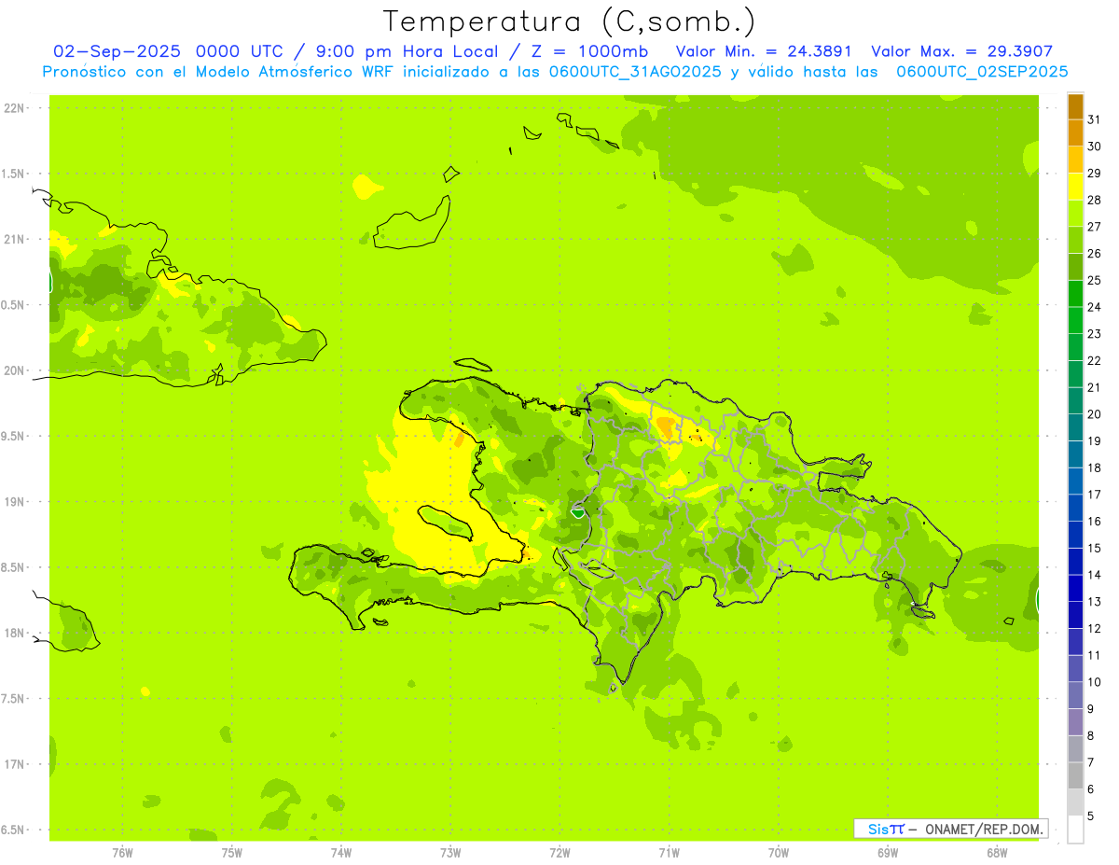The height and width of the screenshot is (865, 1119).
Task: Click legend value '12'
Action: tap(1094, 628)
